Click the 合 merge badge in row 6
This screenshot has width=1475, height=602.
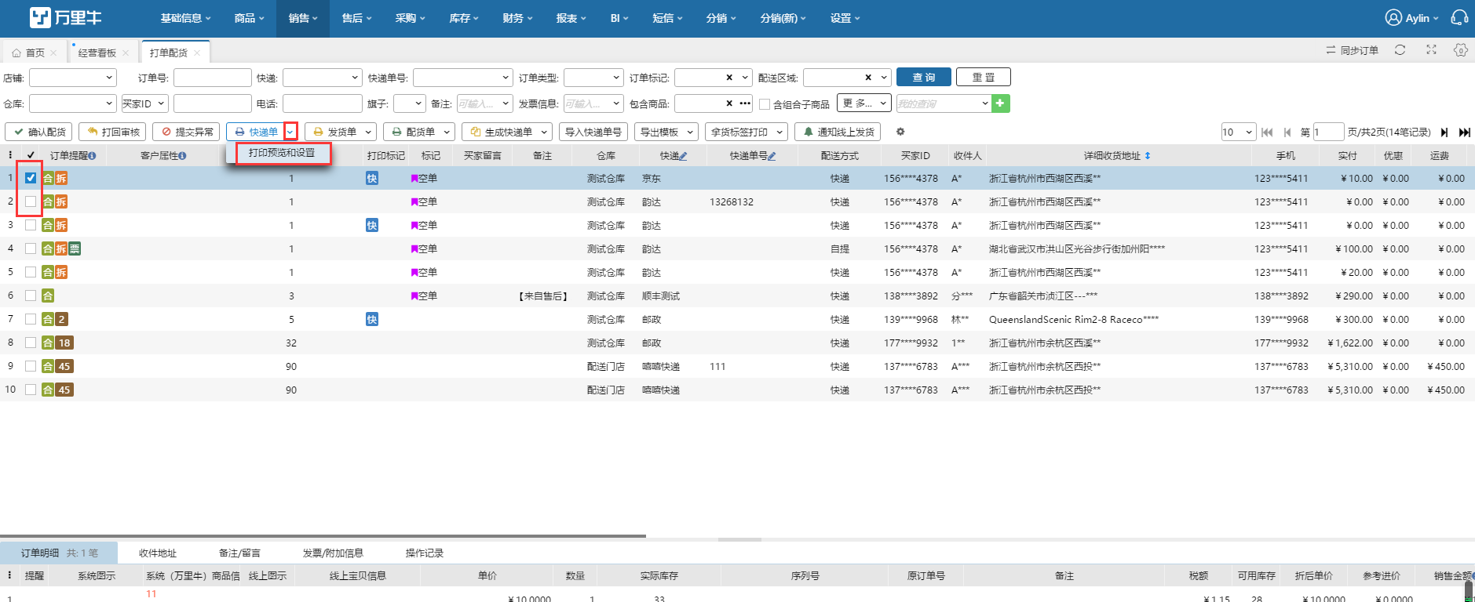(x=48, y=296)
